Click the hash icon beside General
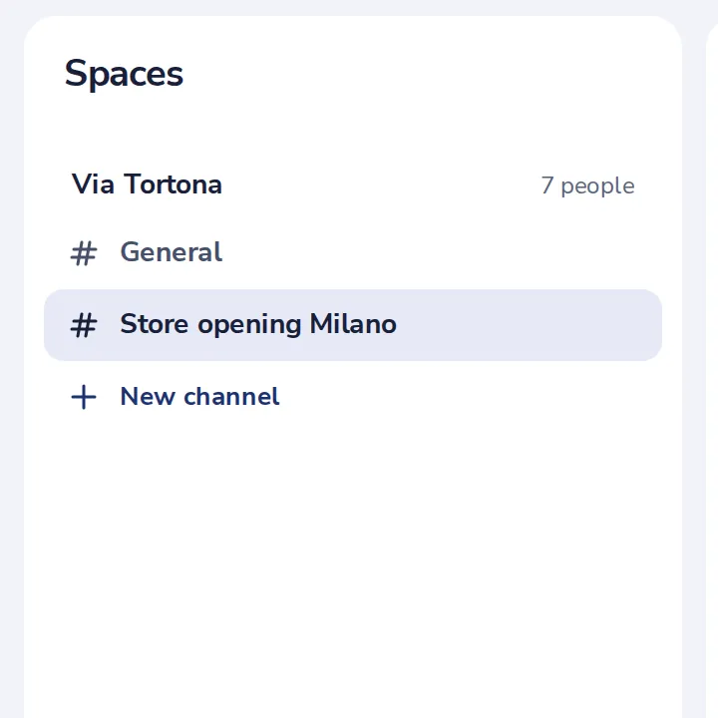 coord(84,253)
